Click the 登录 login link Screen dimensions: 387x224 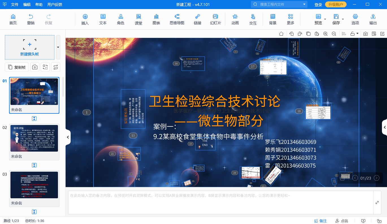[x=318, y=5]
